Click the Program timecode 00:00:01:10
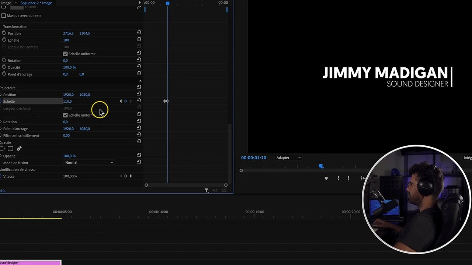This screenshot has width=472, height=265. tap(254, 158)
